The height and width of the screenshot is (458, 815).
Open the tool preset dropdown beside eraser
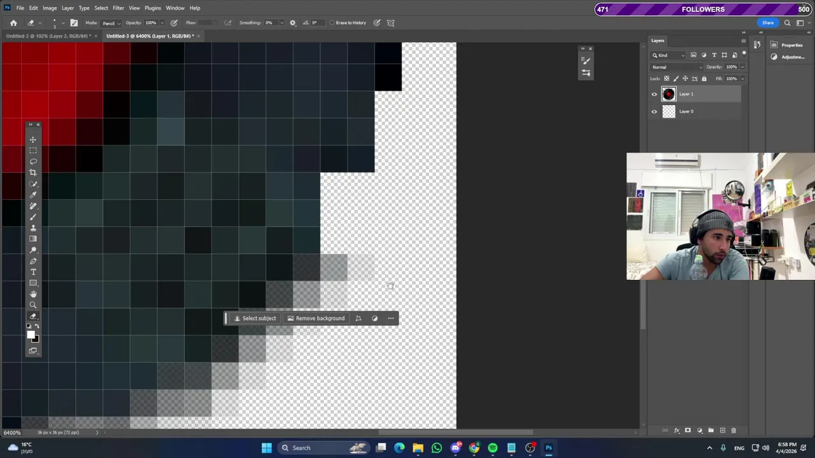[39, 23]
